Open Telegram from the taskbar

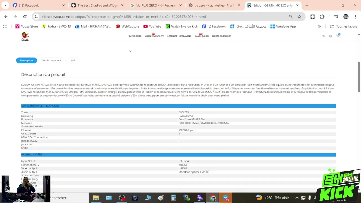click(226, 198)
